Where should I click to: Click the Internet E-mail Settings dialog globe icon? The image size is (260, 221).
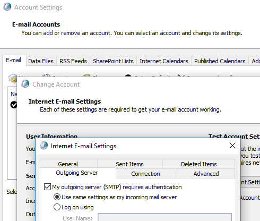(x=44, y=146)
